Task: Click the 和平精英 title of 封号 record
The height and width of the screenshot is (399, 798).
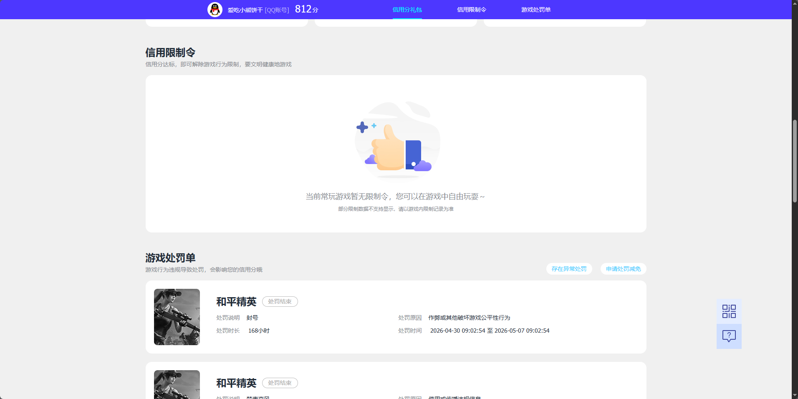Action: pyautogui.click(x=236, y=302)
